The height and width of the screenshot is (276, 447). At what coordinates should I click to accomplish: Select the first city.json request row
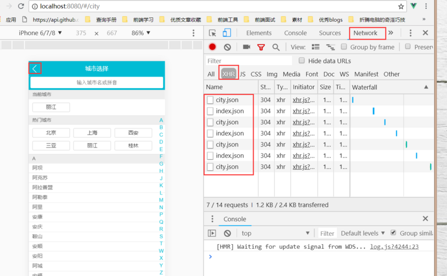(318, 100)
